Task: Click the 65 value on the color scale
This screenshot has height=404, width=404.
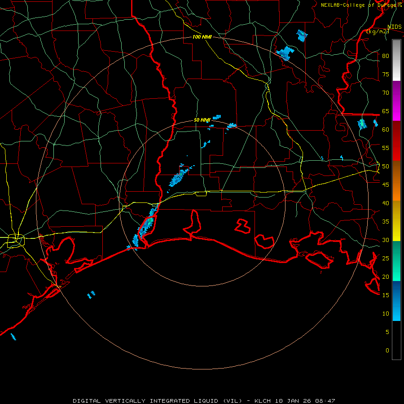Action: tap(386, 111)
